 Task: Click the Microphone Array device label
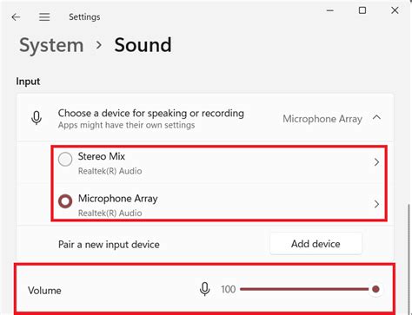(118, 199)
